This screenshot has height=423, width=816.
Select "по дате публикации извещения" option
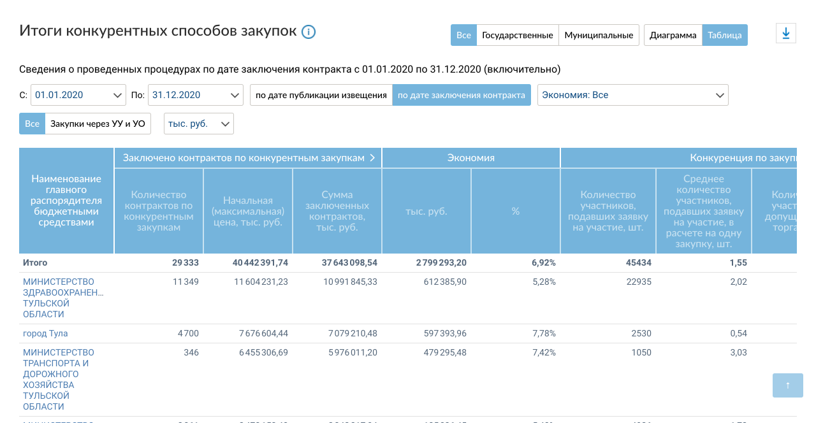coord(321,95)
